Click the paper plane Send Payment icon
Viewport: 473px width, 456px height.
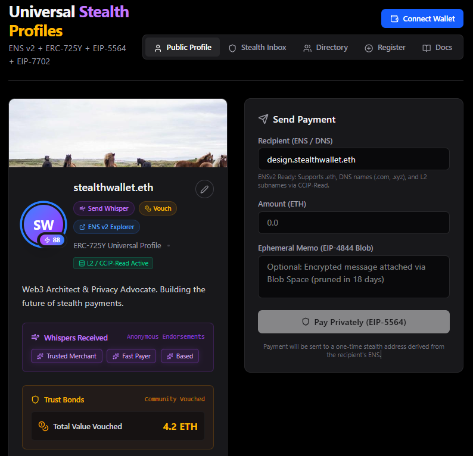click(x=263, y=119)
